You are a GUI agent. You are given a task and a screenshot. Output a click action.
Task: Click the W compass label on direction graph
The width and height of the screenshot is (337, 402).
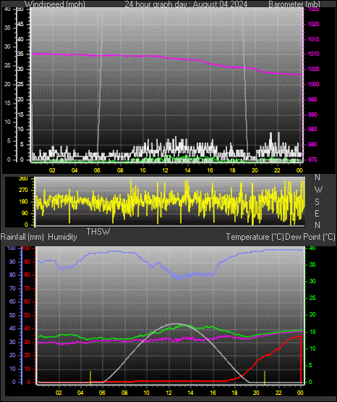click(x=318, y=190)
